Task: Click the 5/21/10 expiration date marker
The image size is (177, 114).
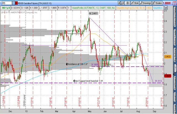Action: (98, 102)
